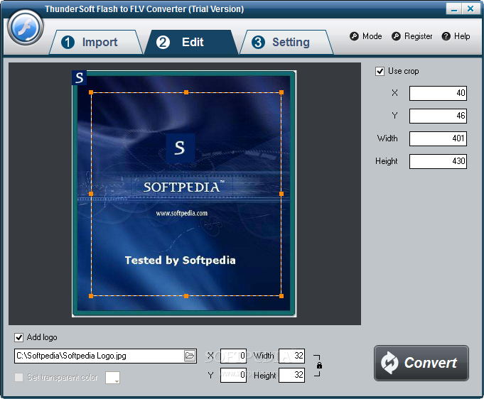
Task: Click the crop X value field
Action: point(438,93)
